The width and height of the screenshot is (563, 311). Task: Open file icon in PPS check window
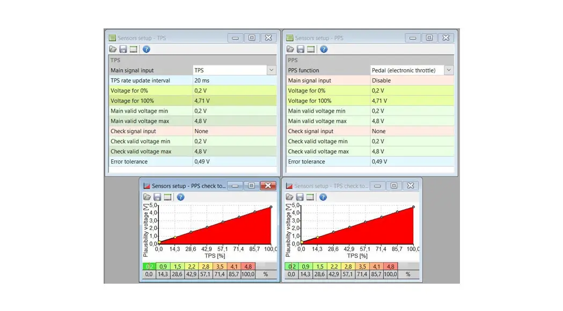[147, 197]
